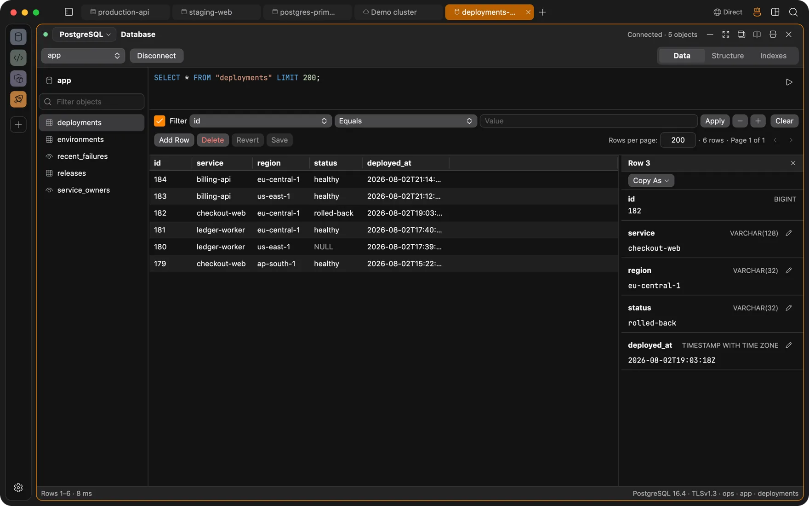Add a new tab with plus icon
Image resolution: width=809 pixels, height=506 pixels.
542,12
